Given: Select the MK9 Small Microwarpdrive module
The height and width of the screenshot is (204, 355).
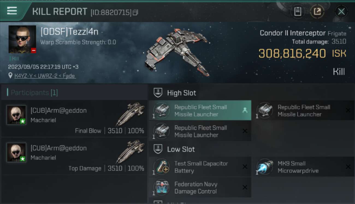Looking at the screenshot, I should pyautogui.click(x=303, y=167).
